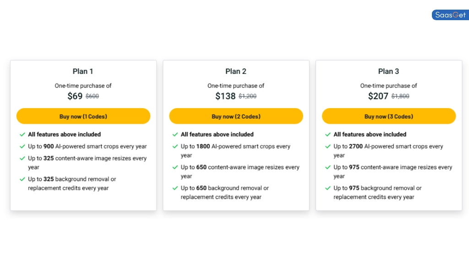Click checkmark next to 325 background removal
Screen dimensions: 469x264
click(x=22, y=179)
